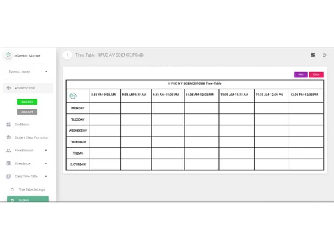The height and width of the screenshot is (250, 334).
Task: Click the pink Close button
Action: 316,75
